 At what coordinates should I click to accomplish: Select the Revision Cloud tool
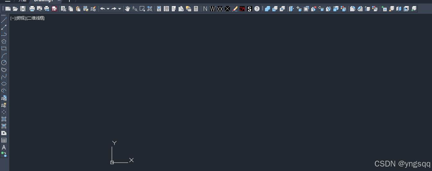point(4,70)
